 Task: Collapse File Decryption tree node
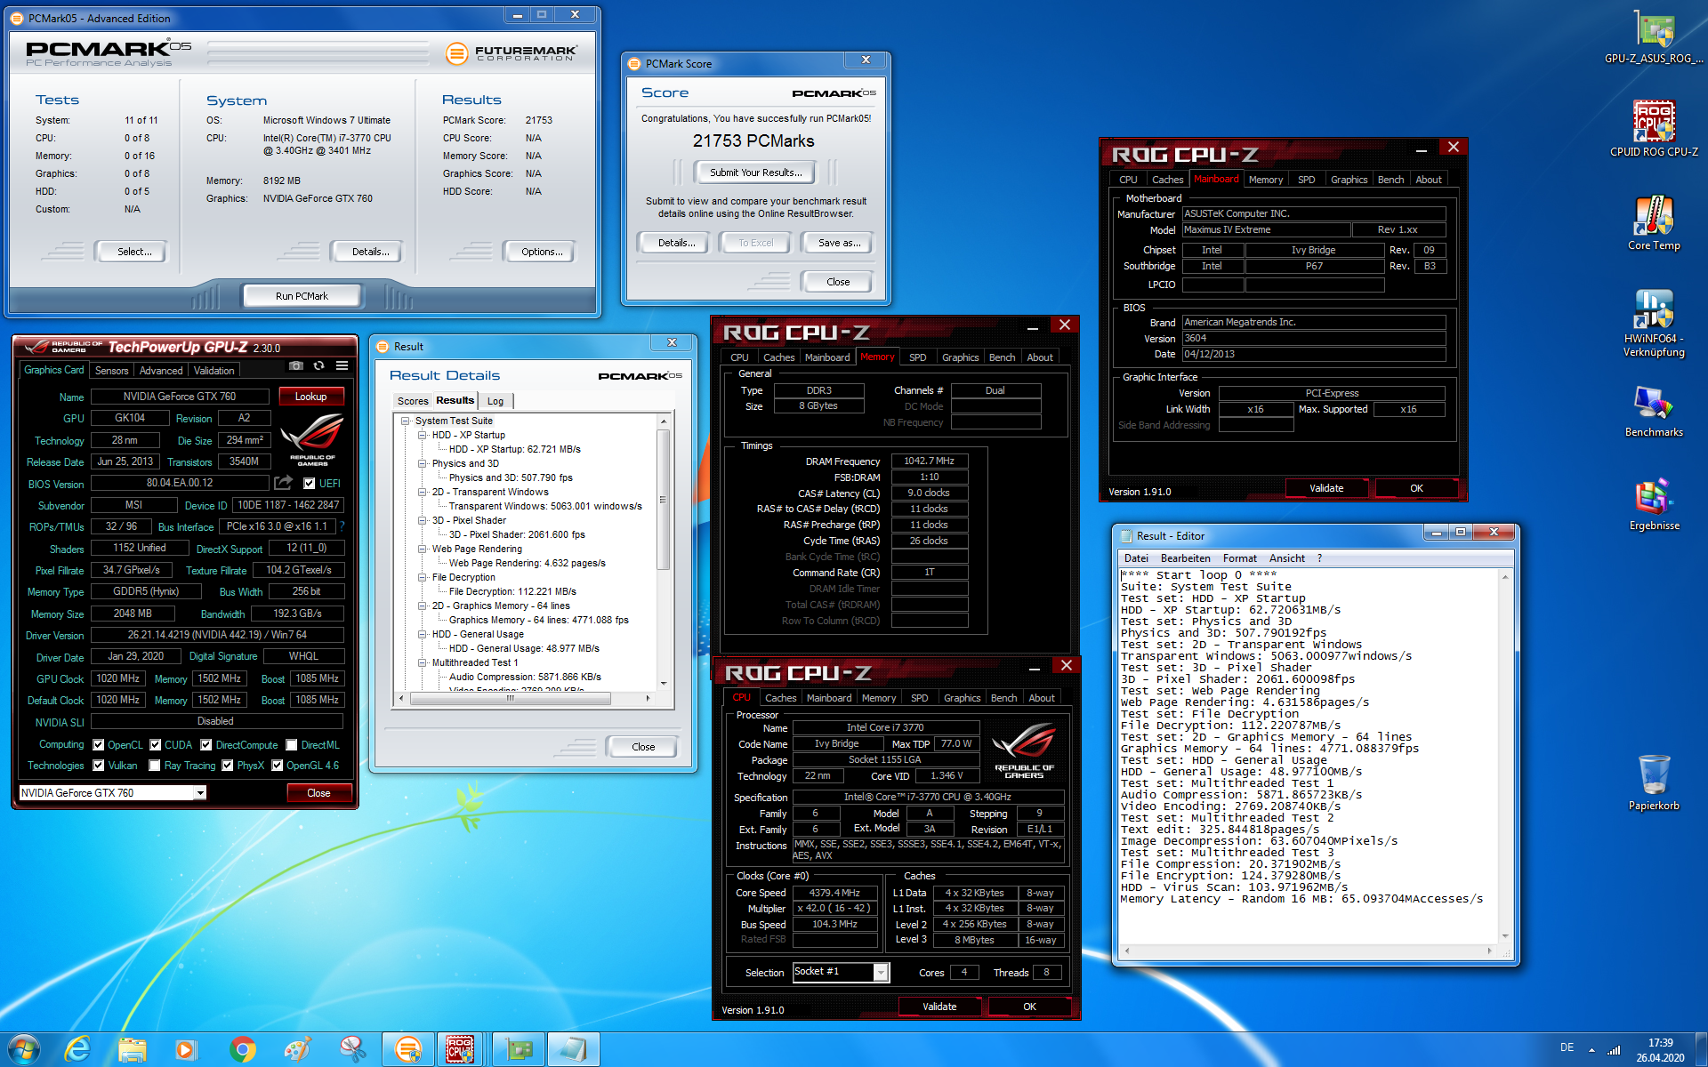click(x=423, y=577)
